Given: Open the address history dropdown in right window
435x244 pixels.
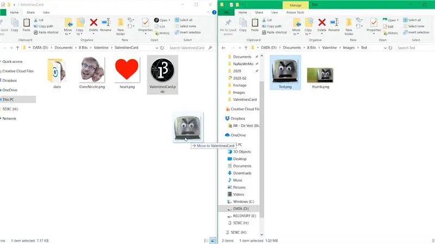Looking at the screenshot, I should coord(385,48).
